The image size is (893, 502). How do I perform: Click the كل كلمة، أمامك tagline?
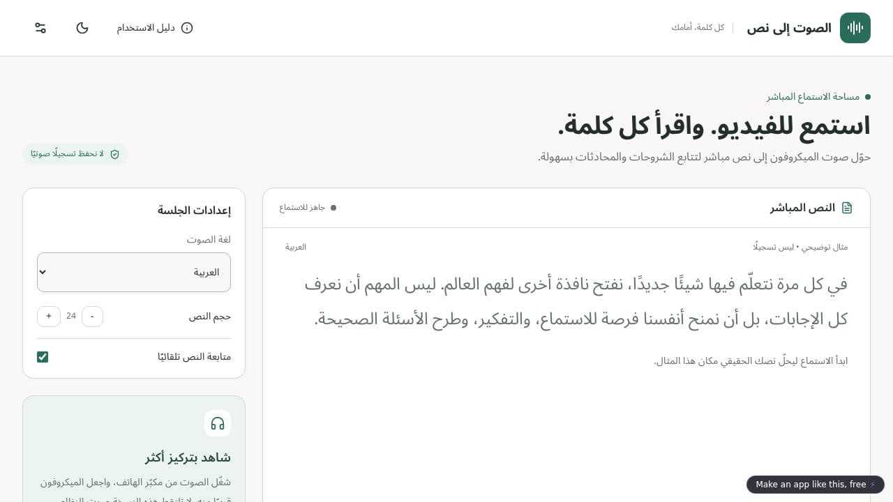(698, 28)
